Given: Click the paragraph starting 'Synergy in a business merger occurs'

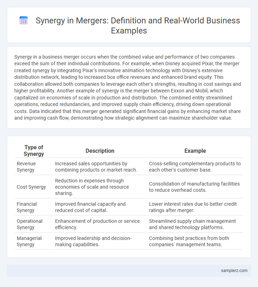Looking at the screenshot, I should [x=128, y=87].
